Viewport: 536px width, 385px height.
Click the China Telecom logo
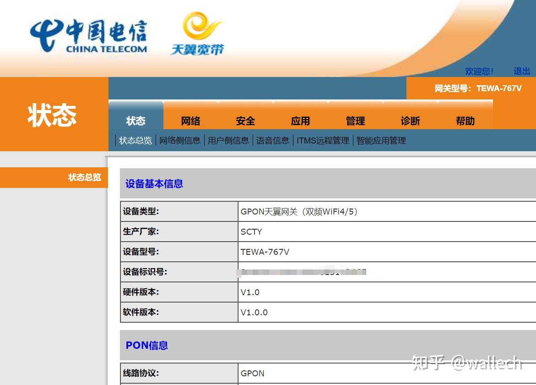point(89,33)
